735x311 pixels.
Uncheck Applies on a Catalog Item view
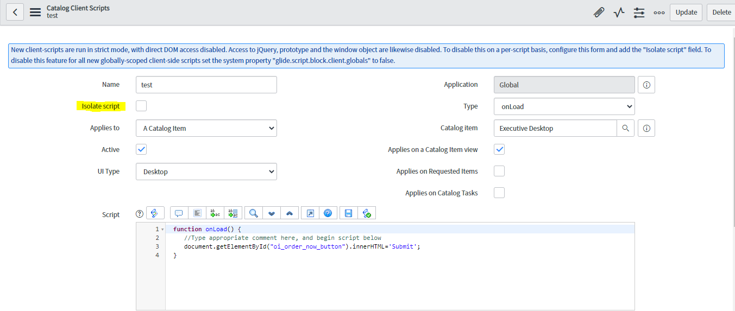click(499, 149)
